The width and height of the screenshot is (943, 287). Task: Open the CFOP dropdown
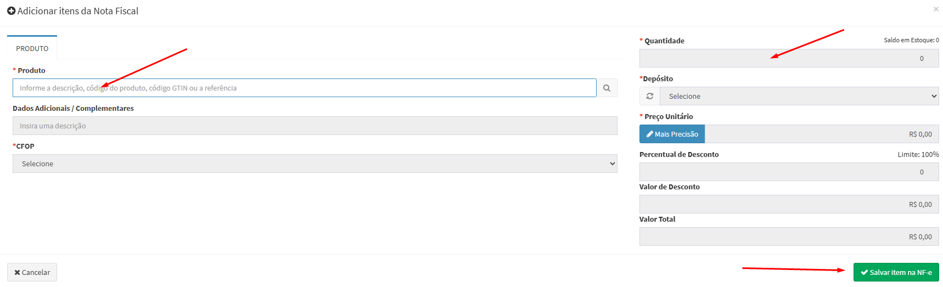pyautogui.click(x=315, y=164)
